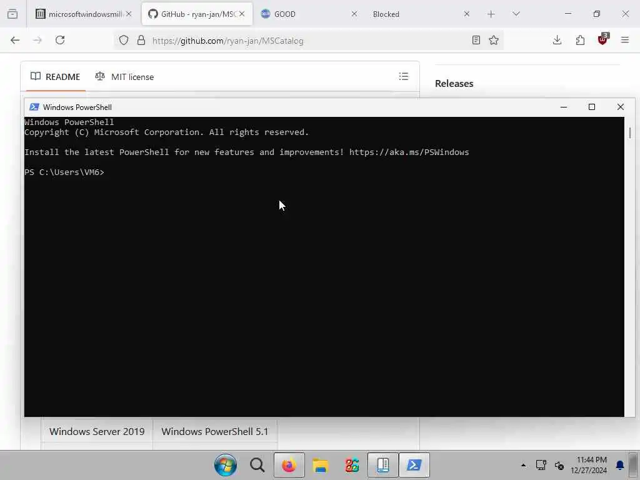Minimize the Firefox browser window
The height and width of the screenshot is (480, 640).
coord(567,14)
